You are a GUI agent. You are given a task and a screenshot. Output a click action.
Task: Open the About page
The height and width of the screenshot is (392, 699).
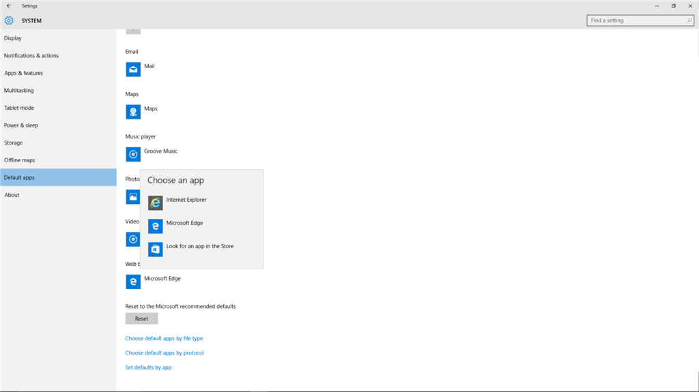[x=59, y=195]
